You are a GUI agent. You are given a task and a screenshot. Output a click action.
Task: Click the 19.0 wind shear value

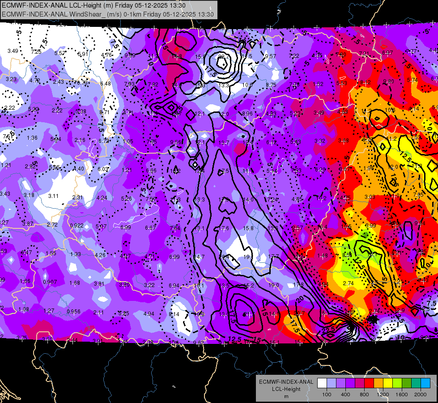click(x=274, y=285)
